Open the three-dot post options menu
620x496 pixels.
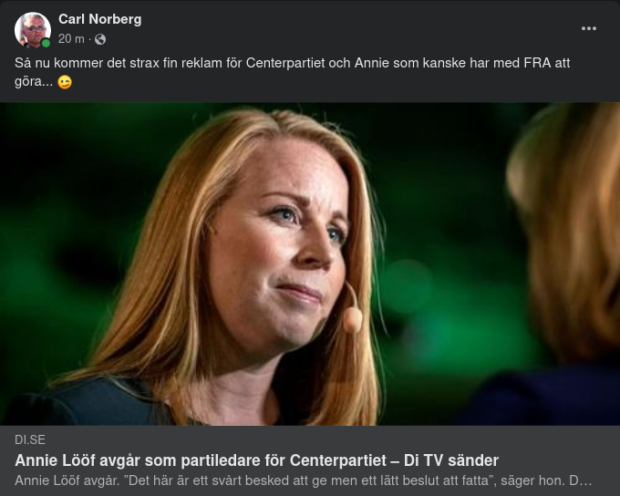coord(588,28)
